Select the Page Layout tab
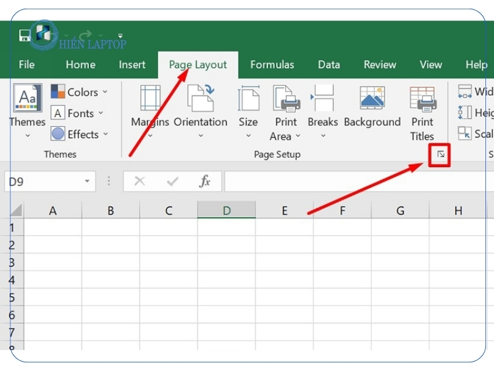 (x=198, y=65)
